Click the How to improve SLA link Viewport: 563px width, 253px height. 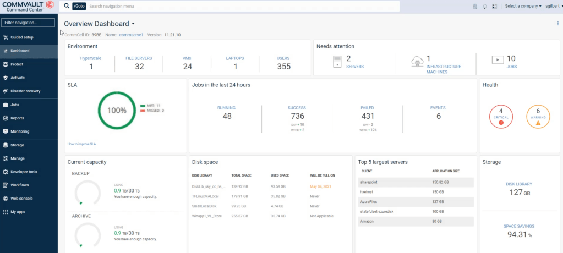(82, 144)
